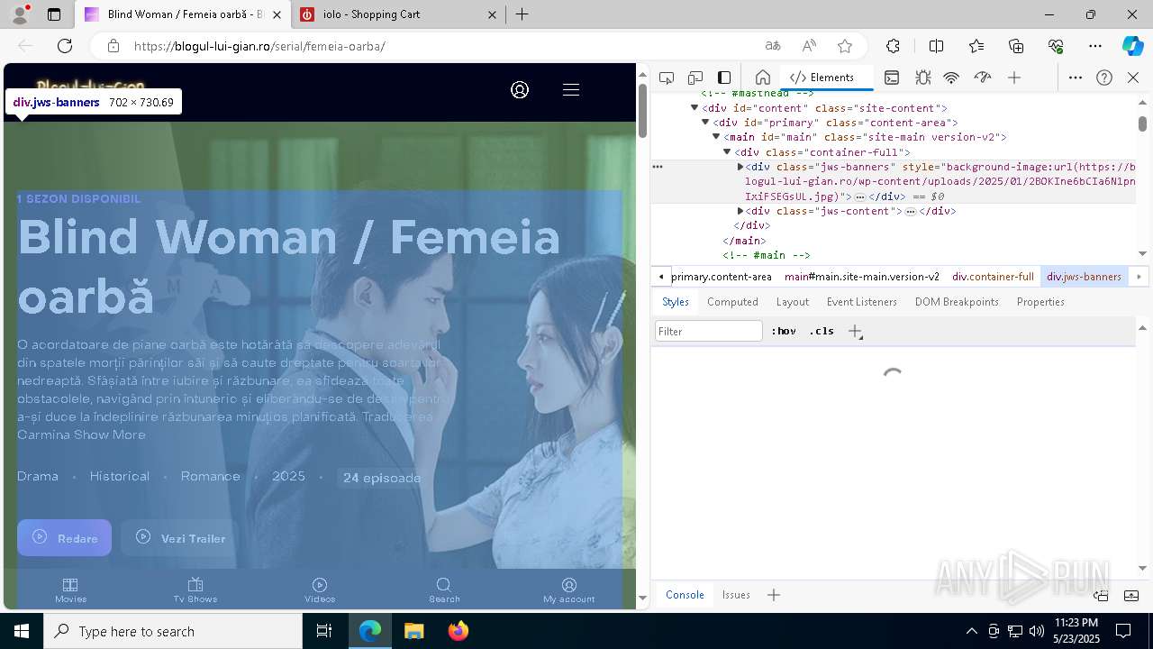The image size is (1153, 649).
Task: Toggle :hov element state panel
Action: pyautogui.click(x=784, y=331)
